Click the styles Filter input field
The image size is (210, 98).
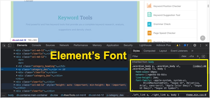155,56
